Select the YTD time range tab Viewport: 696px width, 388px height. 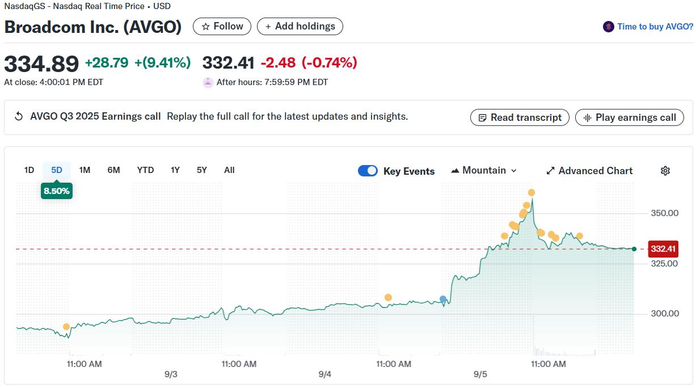pos(145,170)
